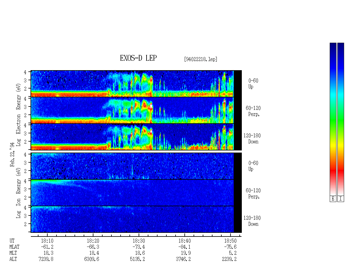
Task: Click the MLT value 5.2
Action: (233, 253)
